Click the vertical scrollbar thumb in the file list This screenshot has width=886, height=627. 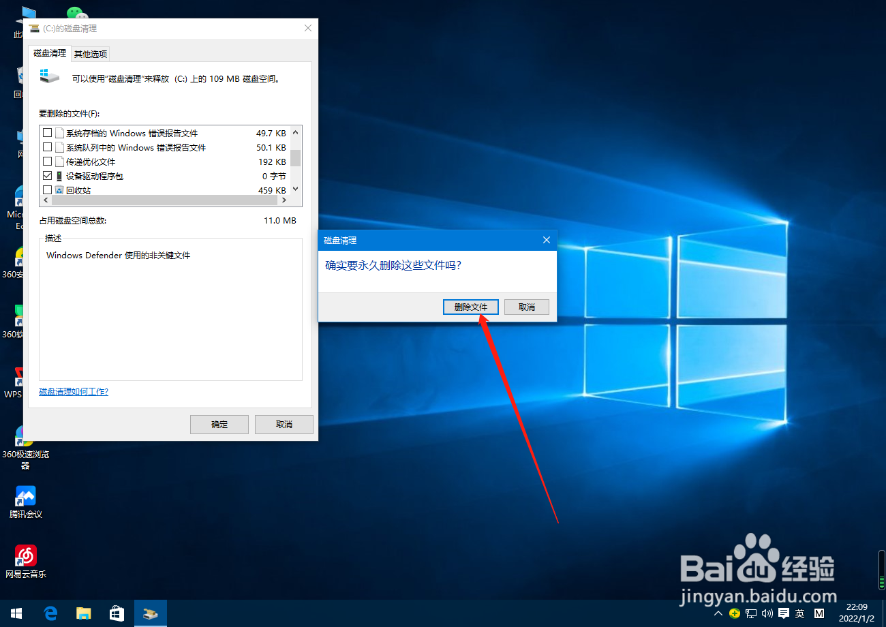pos(295,158)
